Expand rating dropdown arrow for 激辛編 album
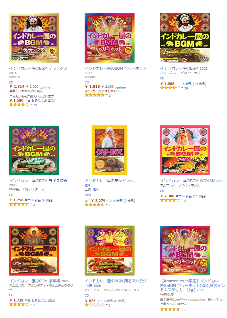227x318 pixels. [31, 305]
